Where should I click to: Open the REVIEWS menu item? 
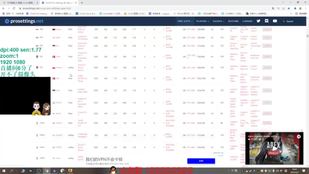tap(233, 21)
